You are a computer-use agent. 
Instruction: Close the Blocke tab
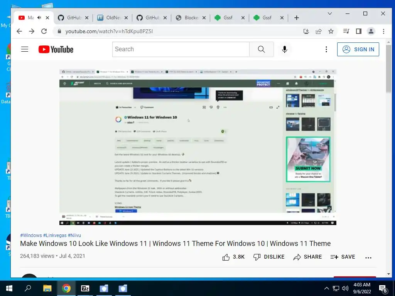(x=204, y=18)
